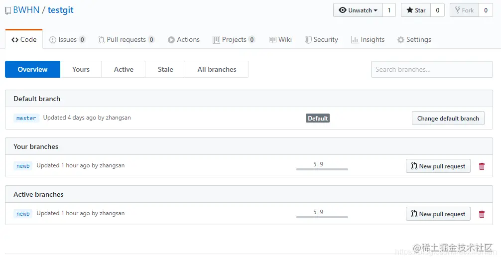Viewport: 501px width, 261px height.
Task: Click the 5|9 ahead-behind bar in Active branches
Action: point(322,214)
